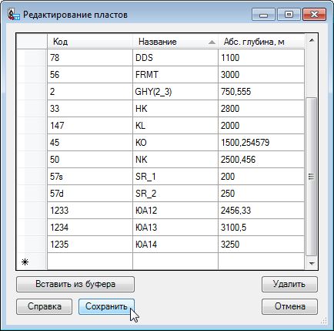Select the cell containing GHY(2_3)
Image resolution: width=334 pixels, height=331 pixels.
click(x=175, y=92)
